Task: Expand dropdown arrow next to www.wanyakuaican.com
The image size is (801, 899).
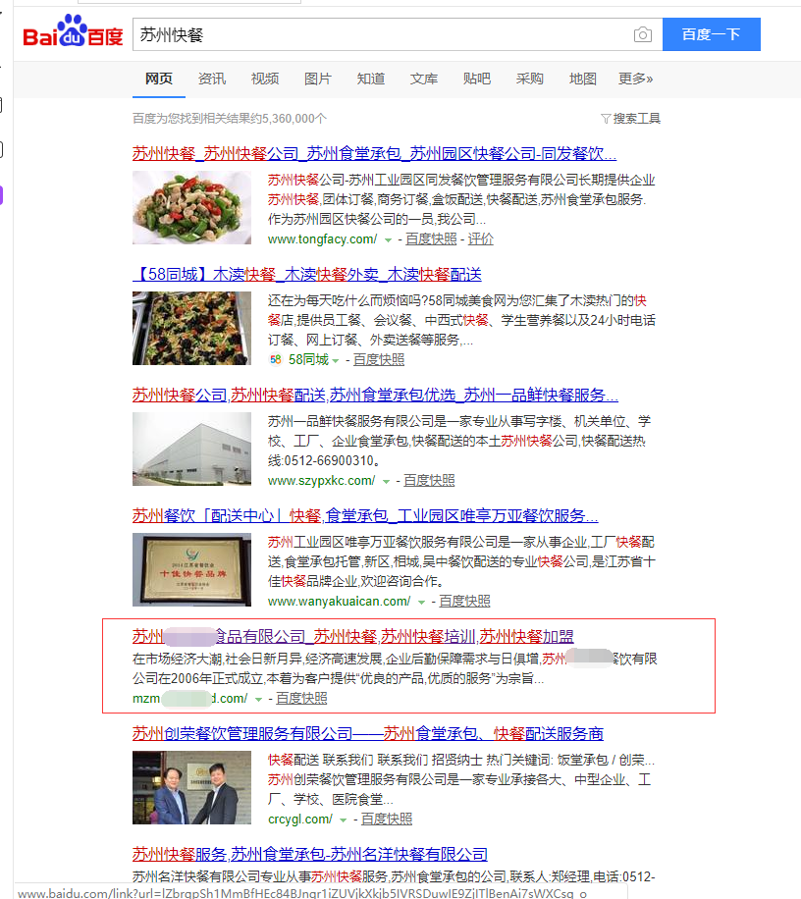Action: point(421,602)
